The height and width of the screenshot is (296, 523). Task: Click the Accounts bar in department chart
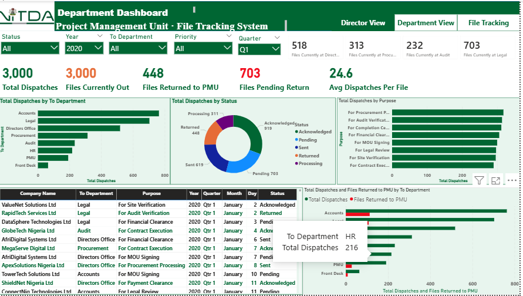click(99, 113)
